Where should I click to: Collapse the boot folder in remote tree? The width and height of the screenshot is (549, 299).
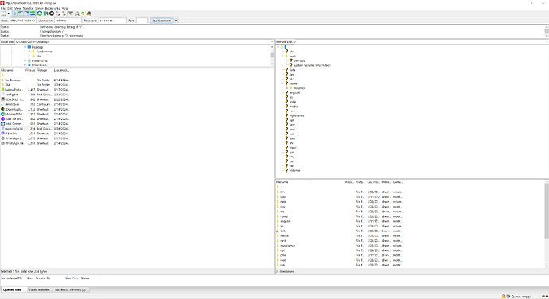[x=282, y=56]
